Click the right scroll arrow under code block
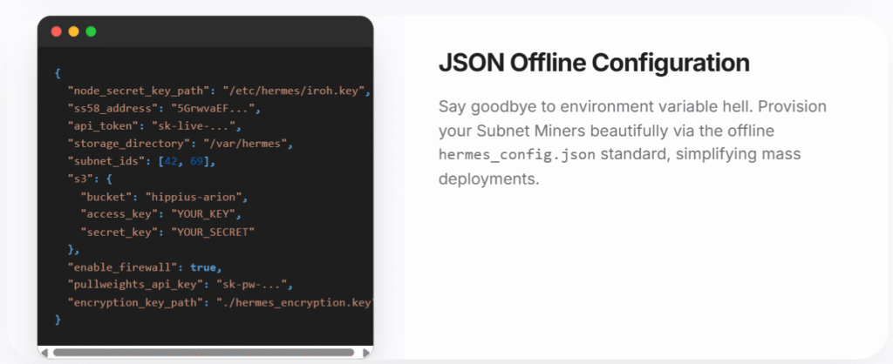Image resolution: width=893 pixels, height=364 pixels. pyautogui.click(x=366, y=353)
